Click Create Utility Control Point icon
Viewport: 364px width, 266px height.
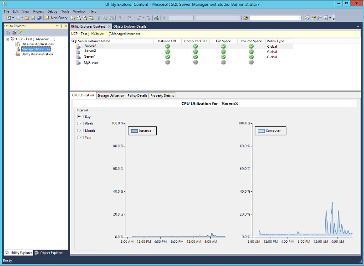pos(20,32)
